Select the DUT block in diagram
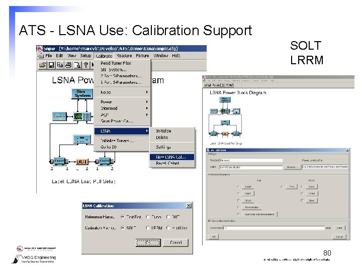The height and width of the screenshot is (271, 362). point(82,162)
